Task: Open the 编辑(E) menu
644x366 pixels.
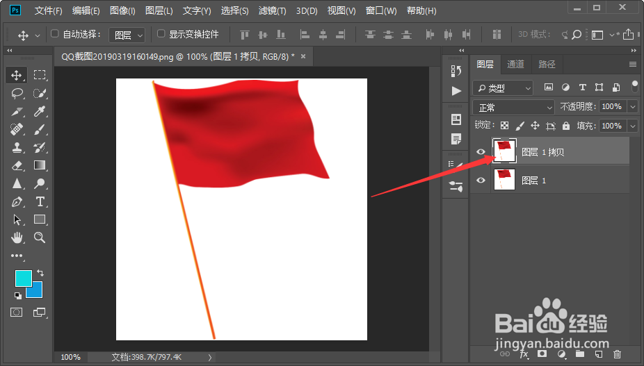Action: click(x=86, y=10)
